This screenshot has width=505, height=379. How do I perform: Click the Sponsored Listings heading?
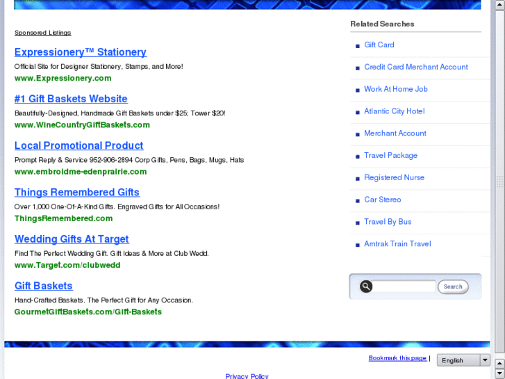[x=43, y=33]
